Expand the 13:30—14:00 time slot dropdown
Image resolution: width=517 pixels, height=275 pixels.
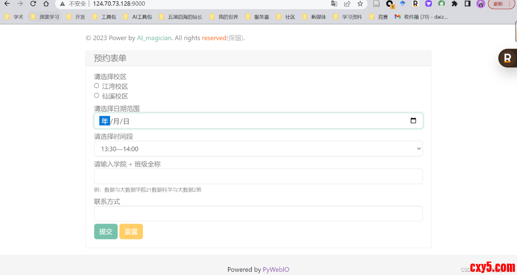pos(258,149)
